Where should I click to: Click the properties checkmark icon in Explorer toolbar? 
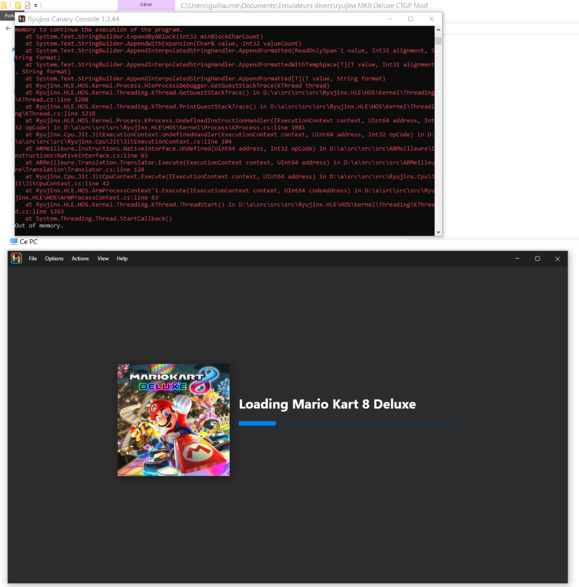tap(28, 5)
